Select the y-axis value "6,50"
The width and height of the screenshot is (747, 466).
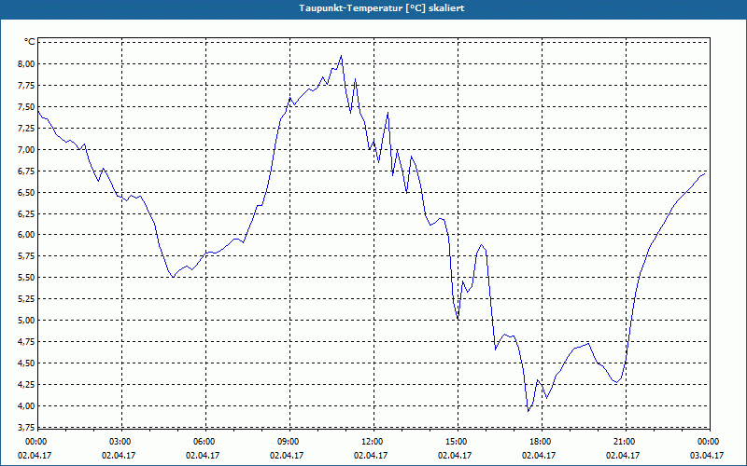(x=26, y=192)
